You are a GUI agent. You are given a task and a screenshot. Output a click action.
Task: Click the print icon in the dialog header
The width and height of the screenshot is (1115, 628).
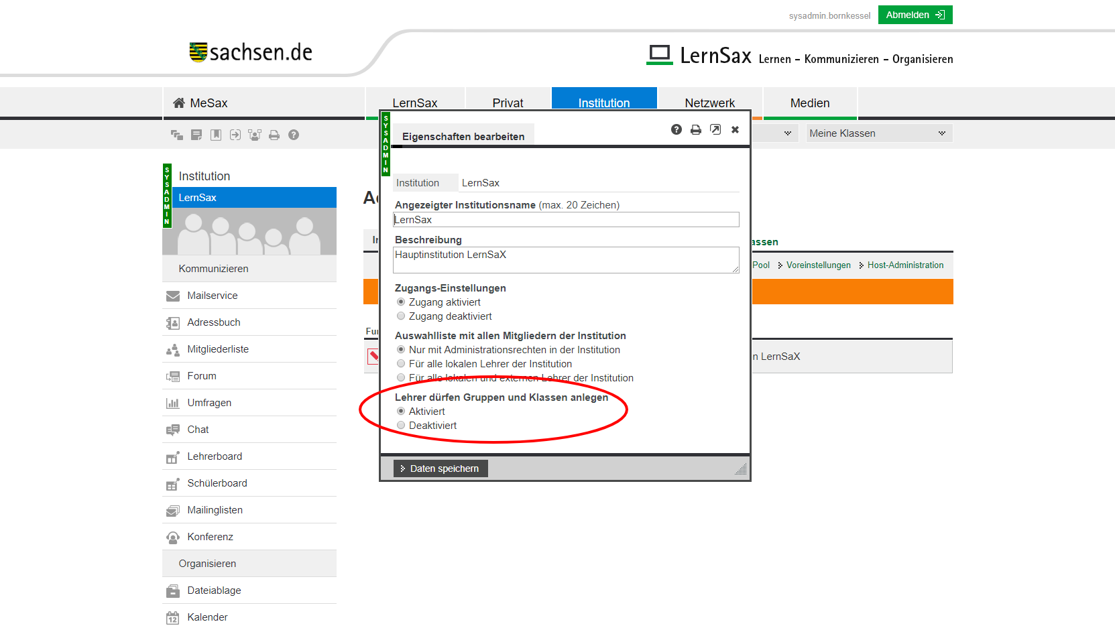(x=695, y=129)
